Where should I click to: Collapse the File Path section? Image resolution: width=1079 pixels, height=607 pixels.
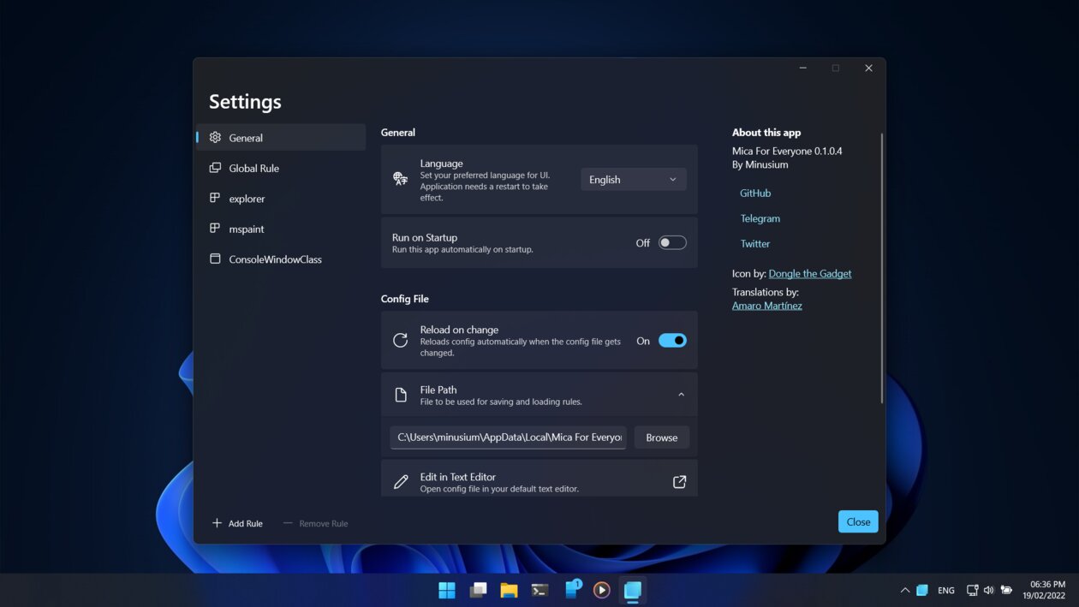point(681,394)
